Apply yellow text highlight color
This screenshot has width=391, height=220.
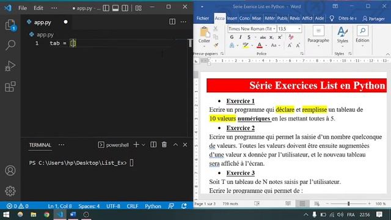pos(246,45)
